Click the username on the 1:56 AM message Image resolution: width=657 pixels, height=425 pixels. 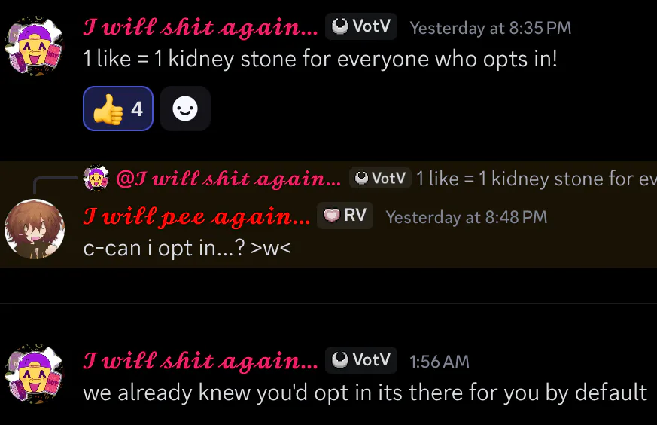click(200, 361)
